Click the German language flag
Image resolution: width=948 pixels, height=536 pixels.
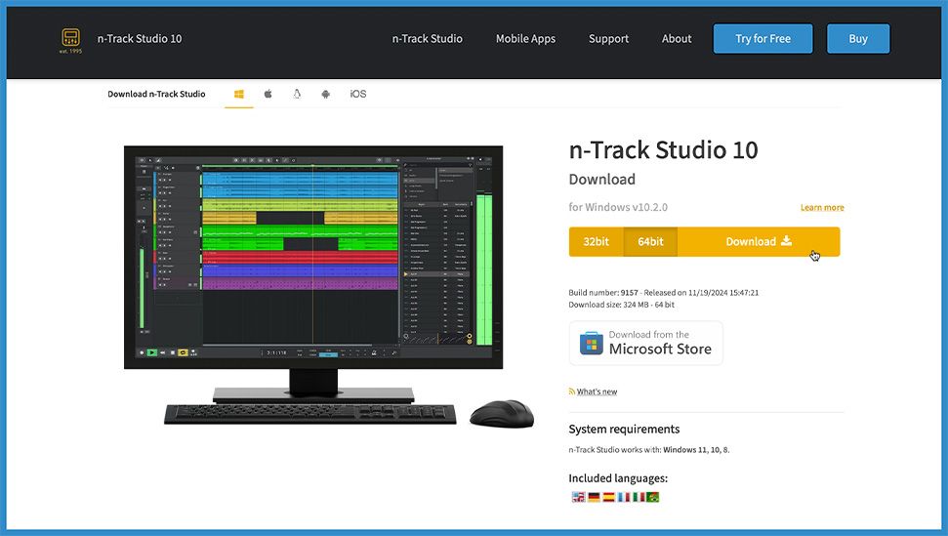tap(594, 497)
